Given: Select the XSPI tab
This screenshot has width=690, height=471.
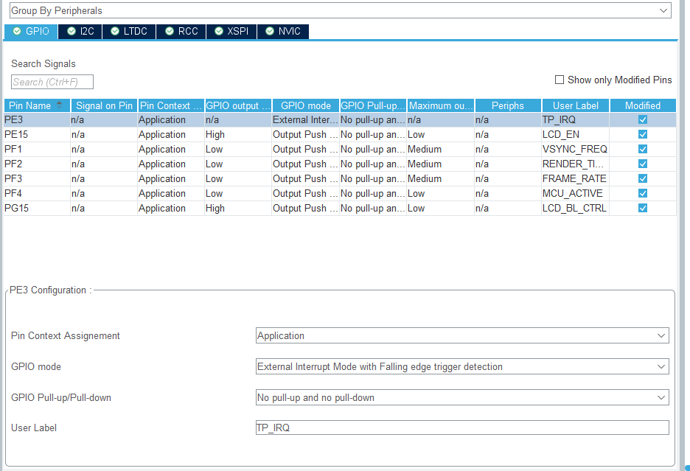Looking at the screenshot, I should tap(231, 32).
